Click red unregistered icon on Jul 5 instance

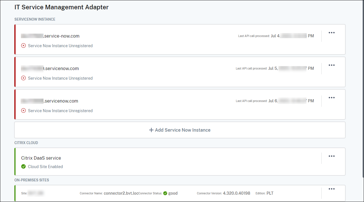tap(23, 78)
